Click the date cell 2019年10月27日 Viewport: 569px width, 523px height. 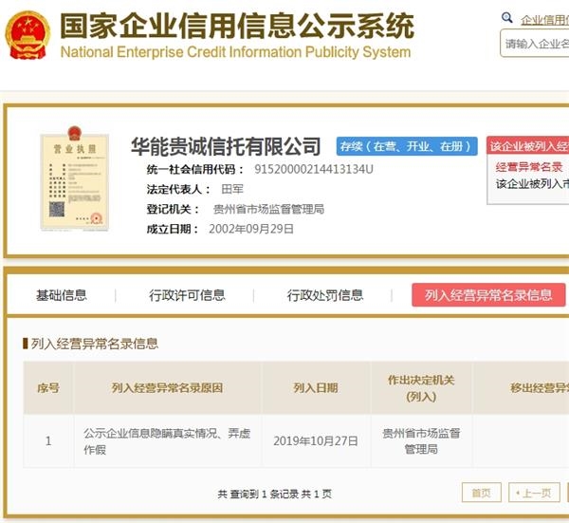tap(316, 441)
